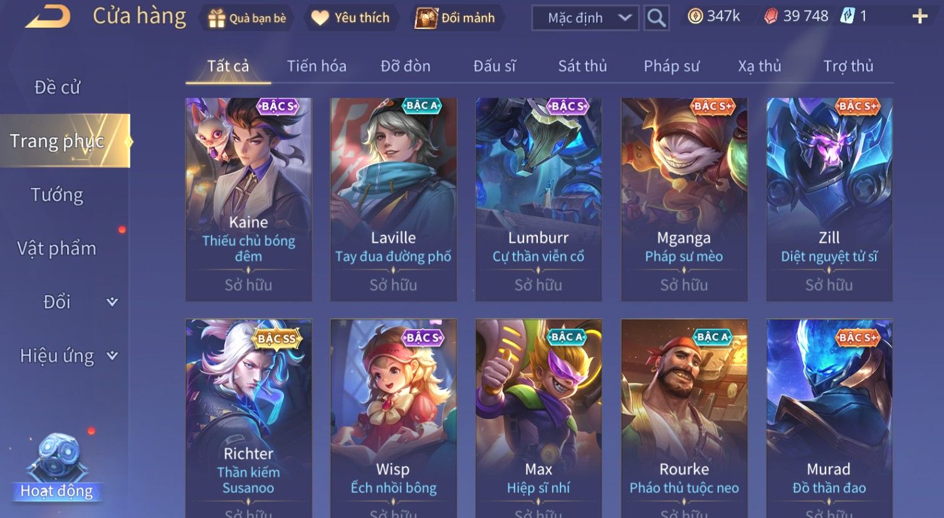Select Kaine Thiếu chủ bóng đêm skin card

pyautogui.click(x=248, y=199)
